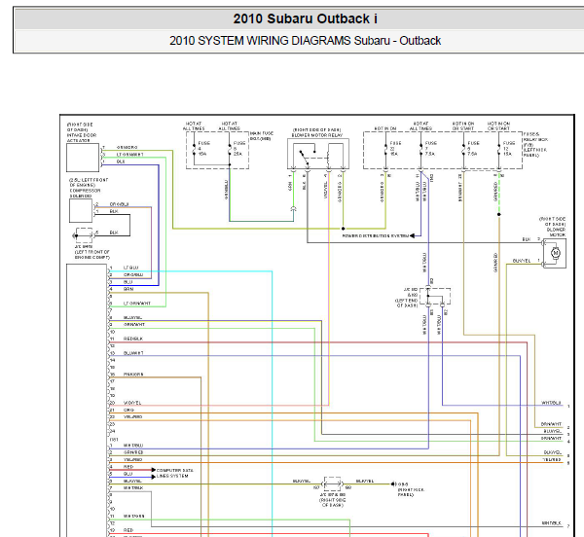Viewport: 584px width, 537px height.
Task: Click the YEL/RED label on pin 22
Action: pos(133,416)
